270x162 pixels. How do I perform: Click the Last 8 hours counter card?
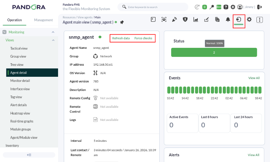click(x=214, y=123)
